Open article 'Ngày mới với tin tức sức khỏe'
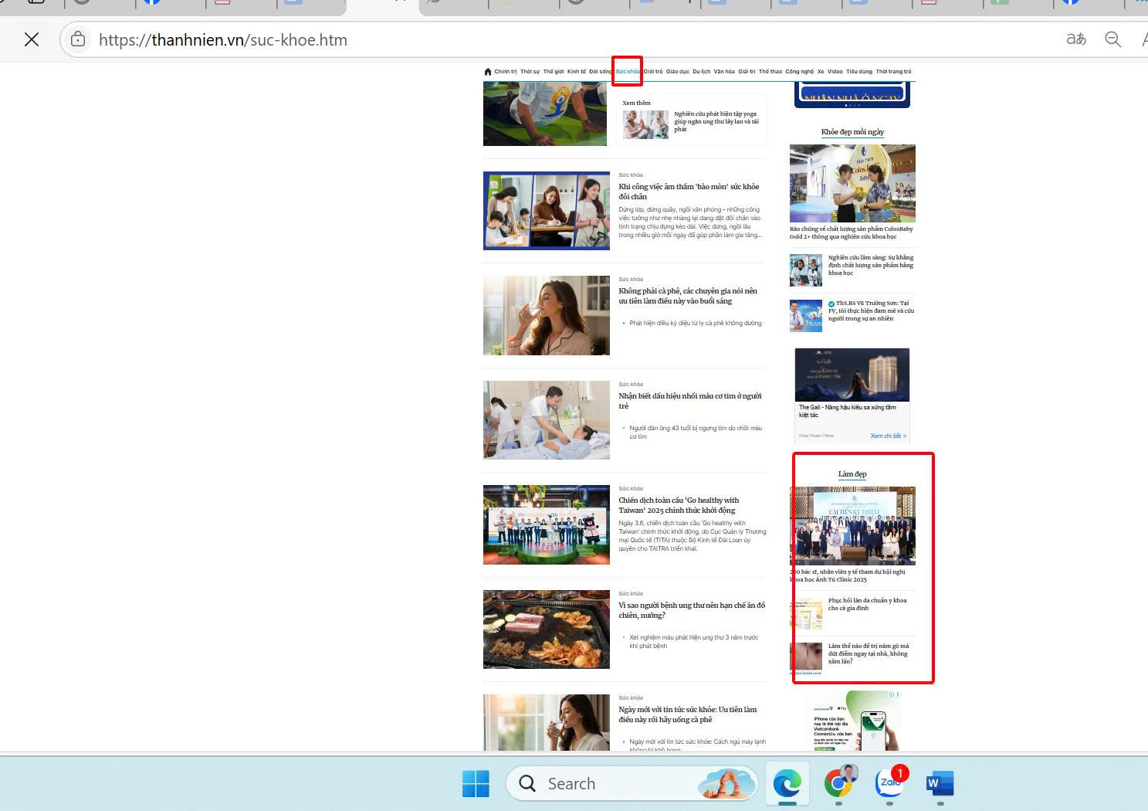 point(688,714)
